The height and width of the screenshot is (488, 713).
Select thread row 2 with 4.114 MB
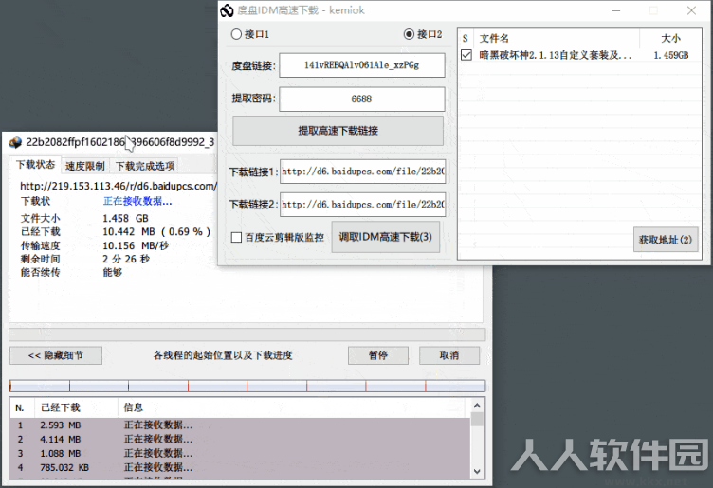coord(240,440)
